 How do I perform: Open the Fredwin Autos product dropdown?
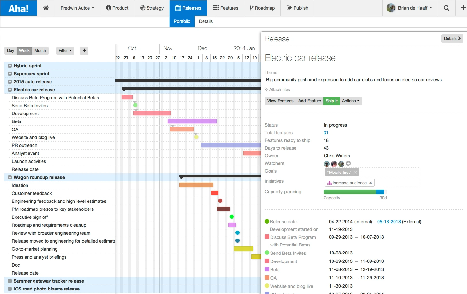77,8
